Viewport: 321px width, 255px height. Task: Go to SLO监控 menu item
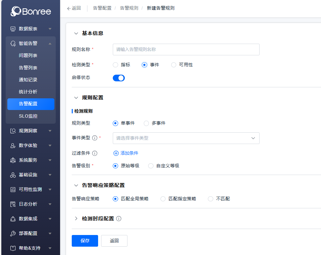[28, 116]
